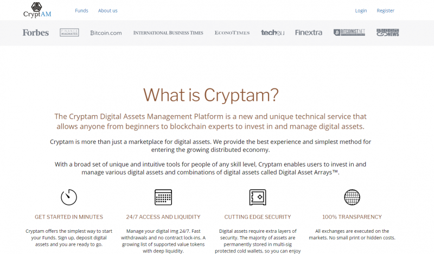Click the Bitcoin.com press logo
This screenshot has height=254, width=434.
(106, 33)
